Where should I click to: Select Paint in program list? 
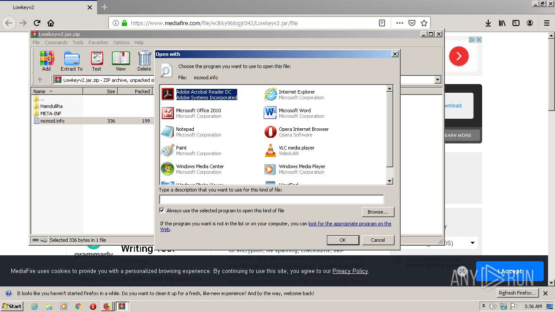(191, 150)
